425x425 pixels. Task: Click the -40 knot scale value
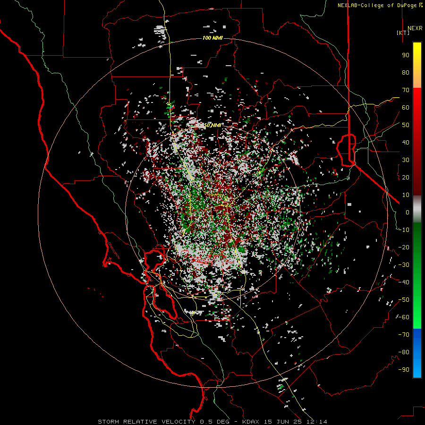point(404,282)
